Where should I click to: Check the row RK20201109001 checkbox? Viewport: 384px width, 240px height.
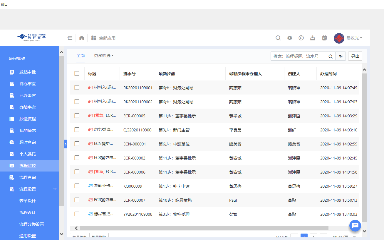click(77, 88)
